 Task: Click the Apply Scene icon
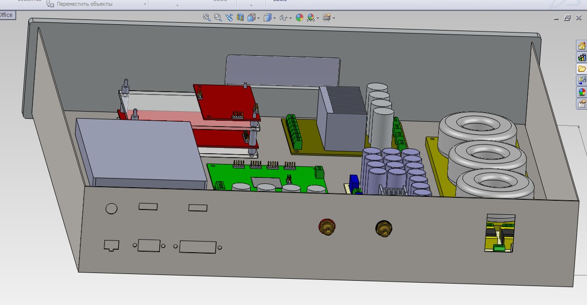point(311,18)
